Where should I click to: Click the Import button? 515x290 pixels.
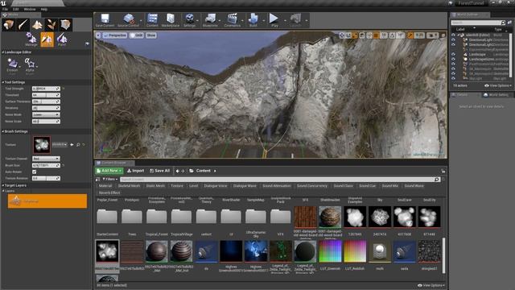point(135,171)
